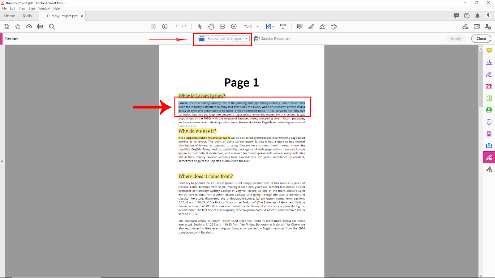Activate the Hand pan tool
This screenshot has height=278, width=495.
(211, 27)
